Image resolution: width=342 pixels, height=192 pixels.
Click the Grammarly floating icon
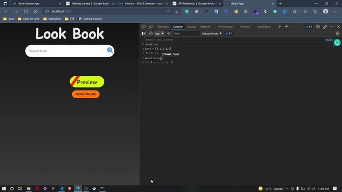(337, 43)
